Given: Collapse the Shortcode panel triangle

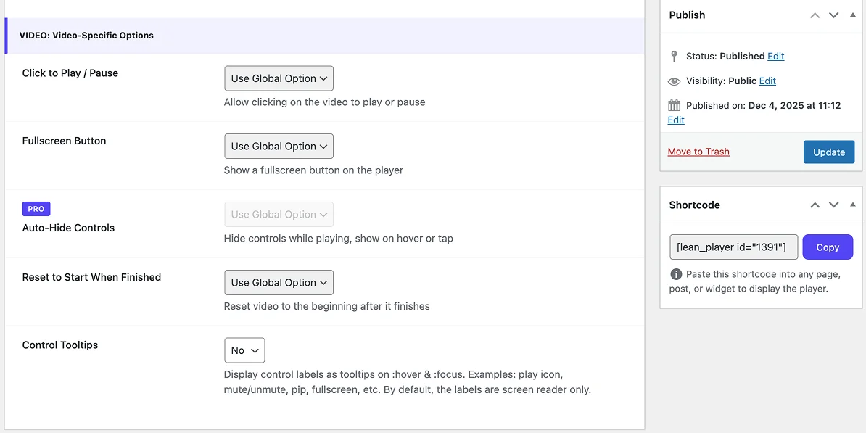Looking at the screenshot, I should click(x=853, y=205).
